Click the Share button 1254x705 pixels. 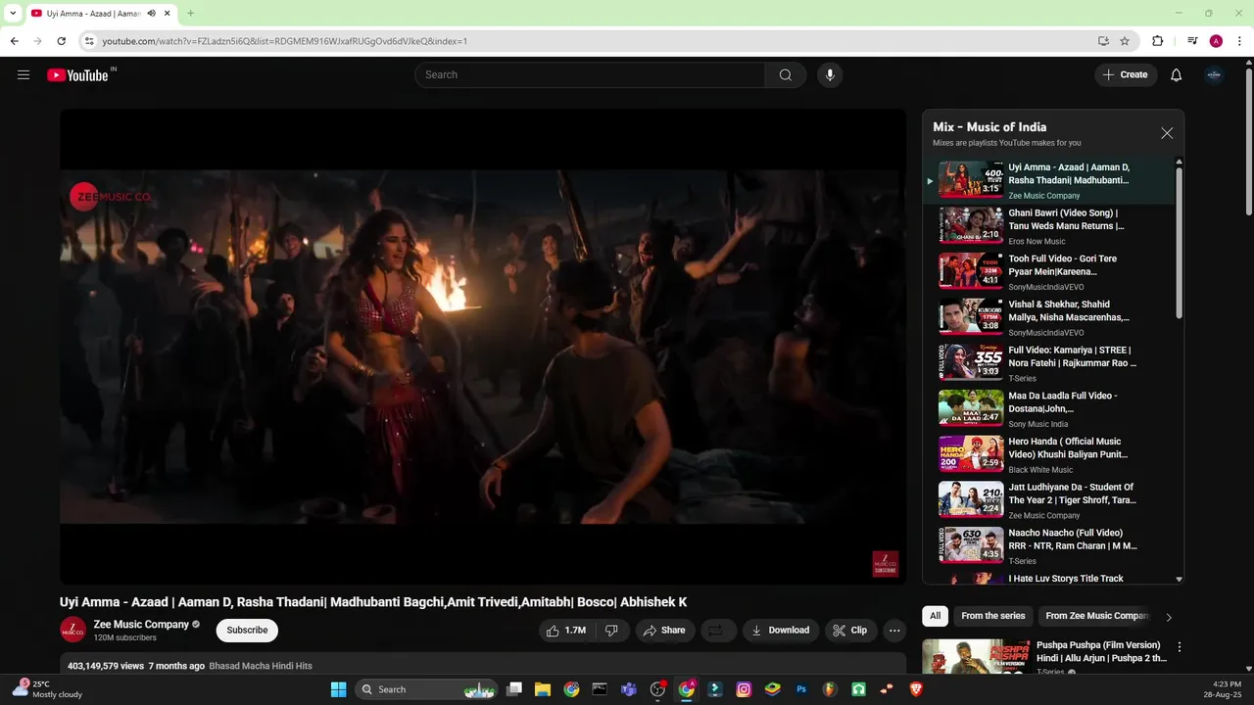coord(664,631)
